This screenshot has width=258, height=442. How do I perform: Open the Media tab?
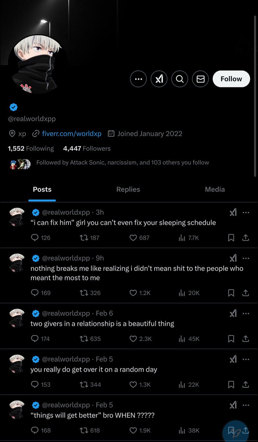(215, 189)
